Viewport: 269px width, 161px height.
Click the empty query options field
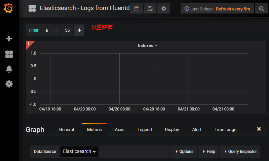(x=134, y=151)
